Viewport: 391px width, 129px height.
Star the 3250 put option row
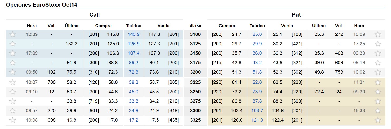[378, 92]
